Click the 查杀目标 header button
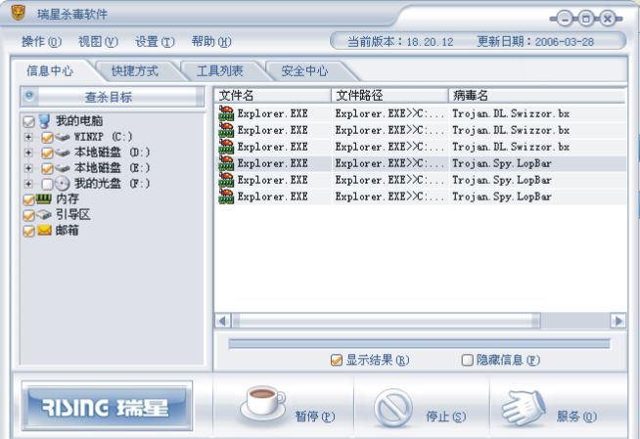The width and height of the screenshot is (640, 439). pyautogui.click(x=113, y=97)
